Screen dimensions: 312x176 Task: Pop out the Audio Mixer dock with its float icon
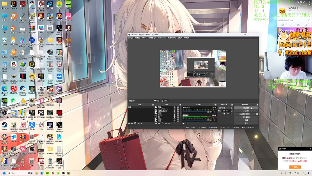pos(216,104)
